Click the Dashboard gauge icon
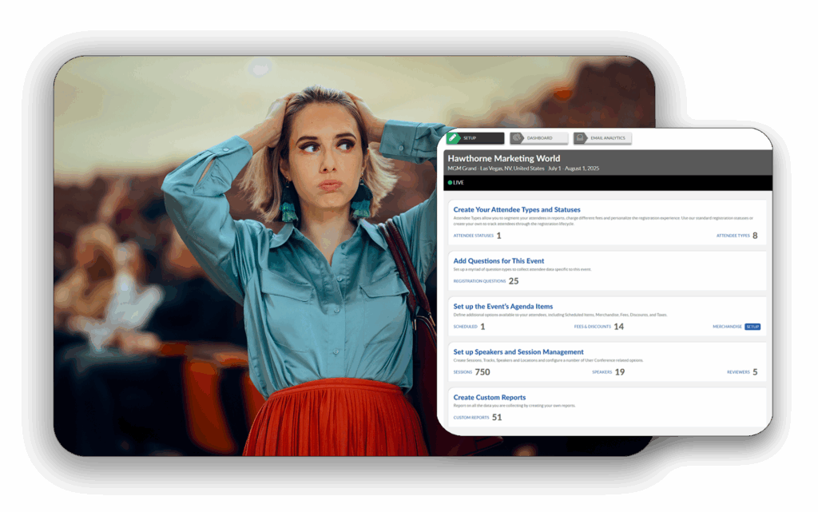 [x=517, y=138]
